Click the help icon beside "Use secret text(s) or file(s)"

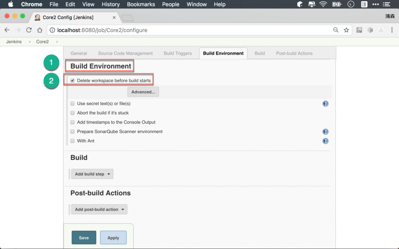(326, 104)
